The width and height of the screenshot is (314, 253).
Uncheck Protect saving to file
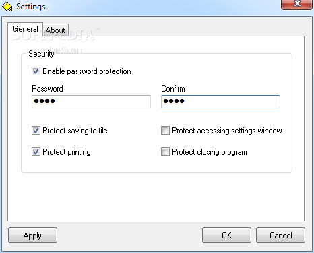click(x=36, y=131)
